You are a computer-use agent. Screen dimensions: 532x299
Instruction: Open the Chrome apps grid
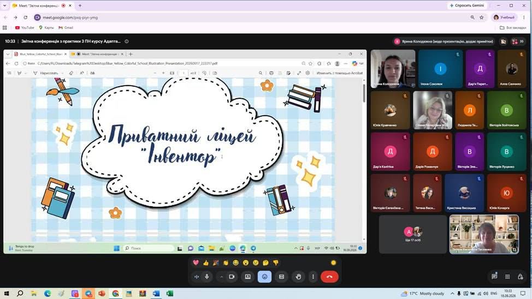click(5, 27)
